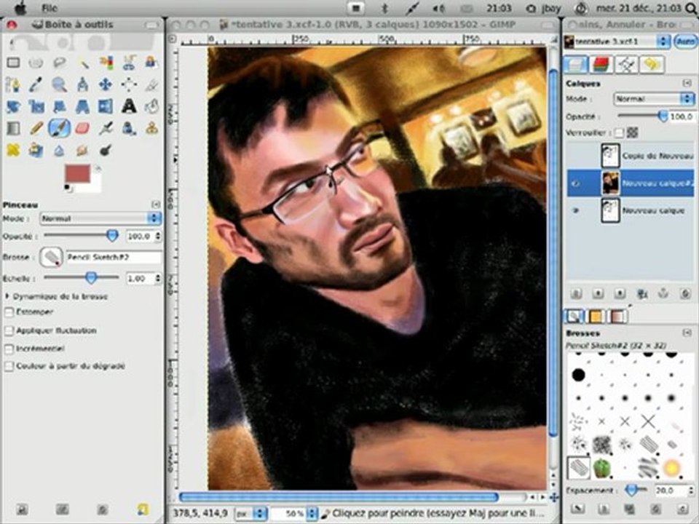Enable the Appliquer fluctuation checkbox
699x524 pixels.
[x=9, y=330]
